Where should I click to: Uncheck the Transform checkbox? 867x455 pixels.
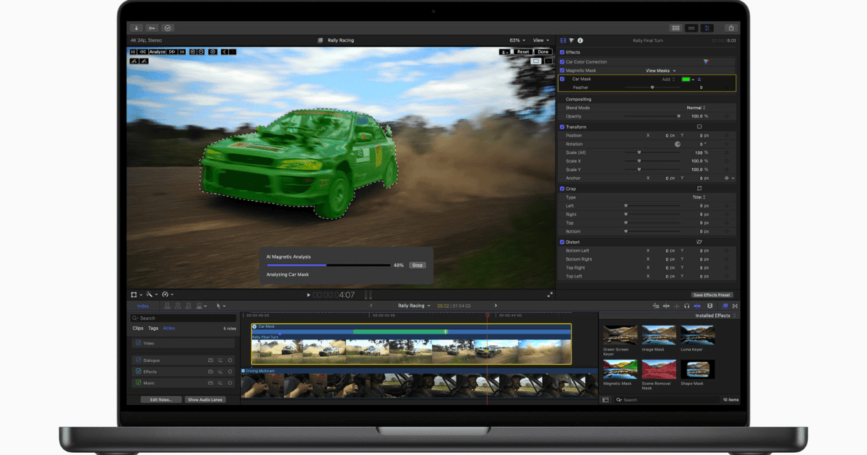coord(563,127)
